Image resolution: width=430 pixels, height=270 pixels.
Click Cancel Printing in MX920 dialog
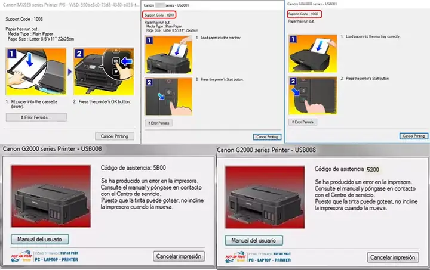coord(115,136)
